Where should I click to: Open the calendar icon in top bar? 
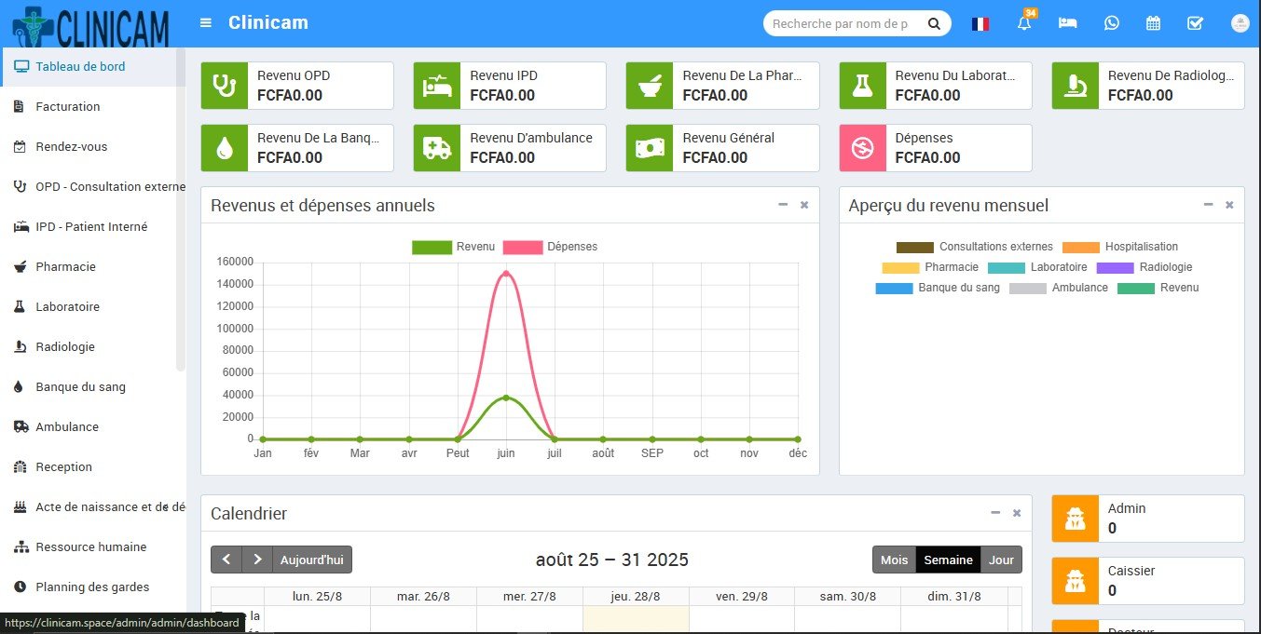[1153, 24]
